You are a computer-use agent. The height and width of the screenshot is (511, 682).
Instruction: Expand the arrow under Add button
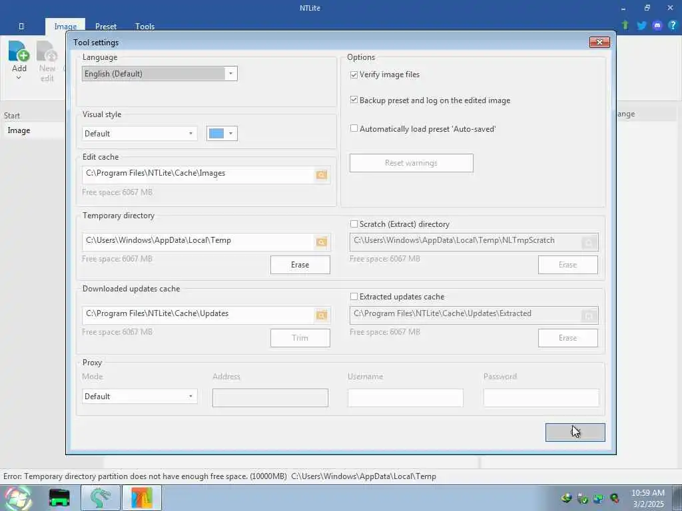19,79
